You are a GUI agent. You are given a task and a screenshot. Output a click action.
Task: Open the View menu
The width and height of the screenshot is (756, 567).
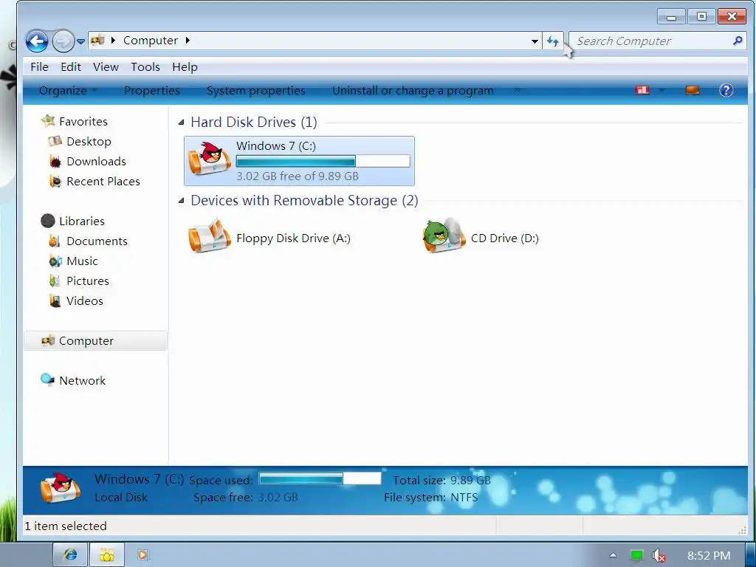106,67
